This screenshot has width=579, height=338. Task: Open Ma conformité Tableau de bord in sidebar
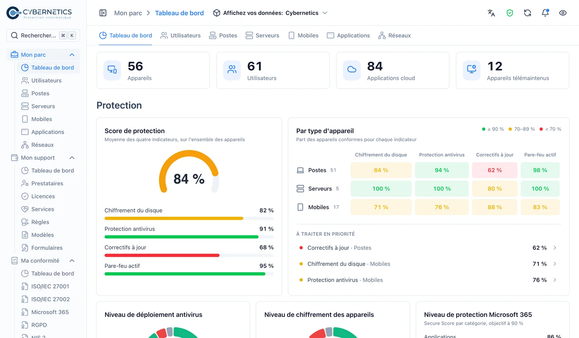coord(48,273)
